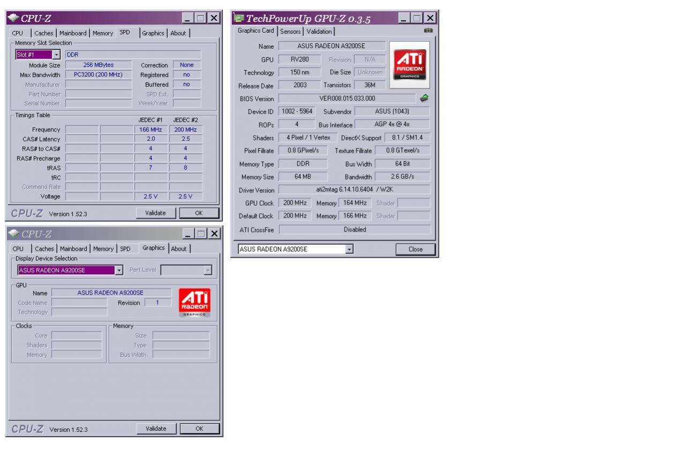Click the GPU-Z screenshot camera icon
This screenshot has height=458, width=686.
tap(428, 31)
